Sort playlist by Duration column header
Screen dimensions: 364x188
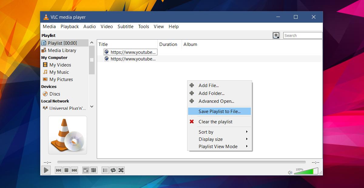(x=170, y=44)
